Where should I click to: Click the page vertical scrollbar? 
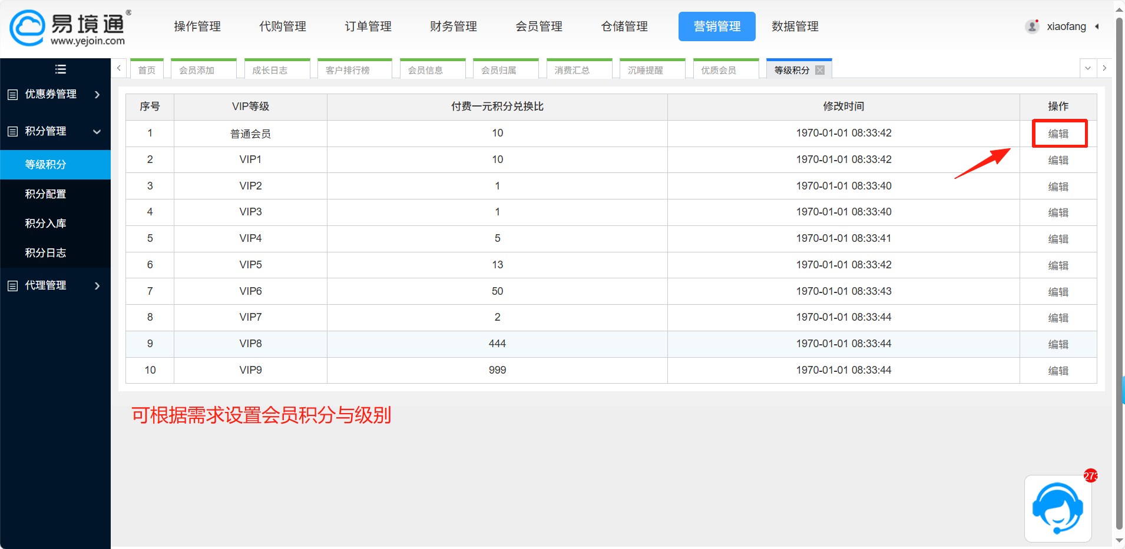click(1119, 271)
